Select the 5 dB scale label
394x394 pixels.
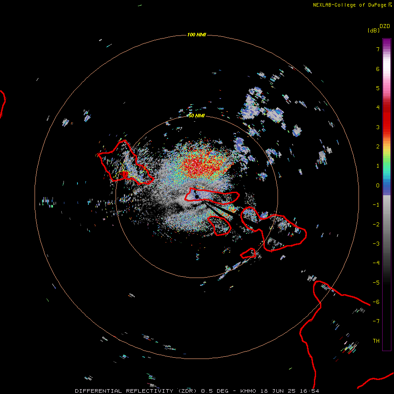(x=378, y=88)
